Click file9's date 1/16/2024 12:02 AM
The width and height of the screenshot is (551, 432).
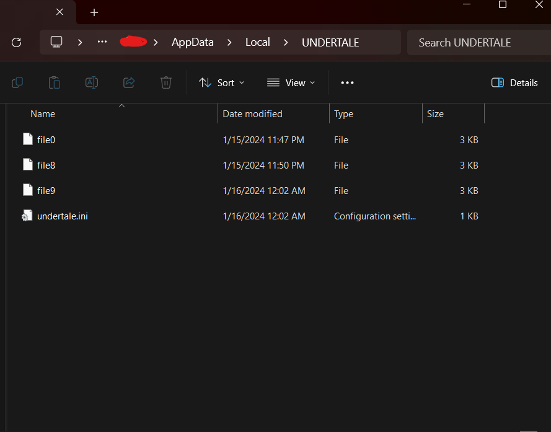(264, 190)
